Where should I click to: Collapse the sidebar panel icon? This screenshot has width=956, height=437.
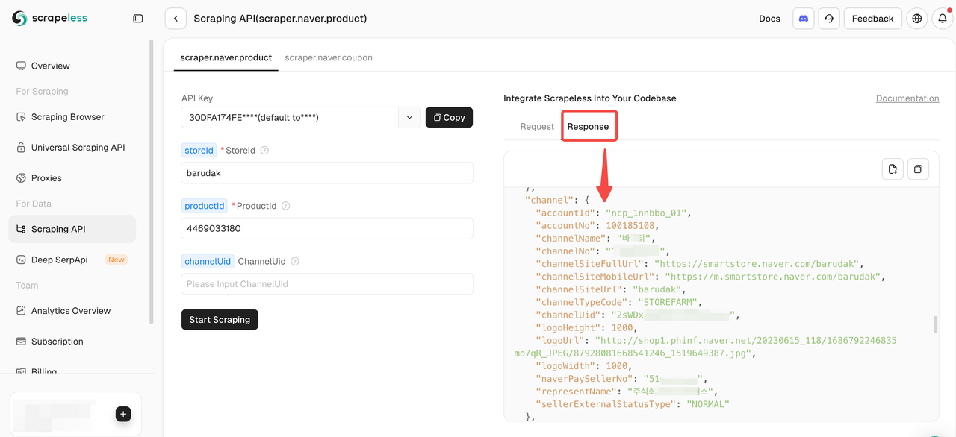(138, 19)
